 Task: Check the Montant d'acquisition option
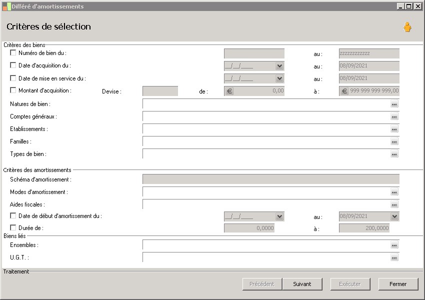13,90
